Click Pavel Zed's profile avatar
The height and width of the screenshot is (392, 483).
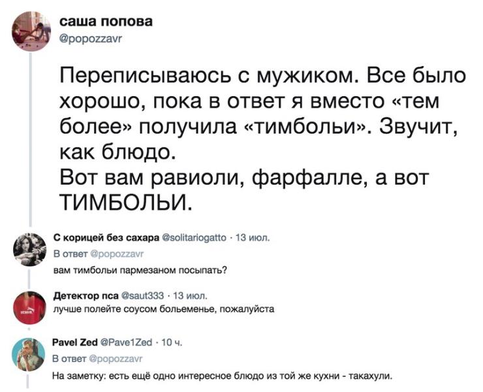click(29, 353)
